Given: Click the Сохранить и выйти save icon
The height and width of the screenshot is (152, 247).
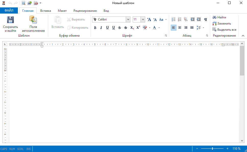Looking at the screenshot, I should 10,20.
